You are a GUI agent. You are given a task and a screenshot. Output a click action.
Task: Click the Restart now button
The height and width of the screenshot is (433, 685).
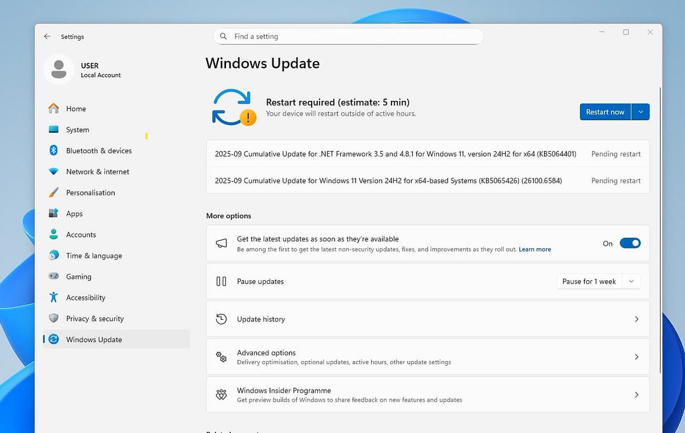click(x=605, y=112)
